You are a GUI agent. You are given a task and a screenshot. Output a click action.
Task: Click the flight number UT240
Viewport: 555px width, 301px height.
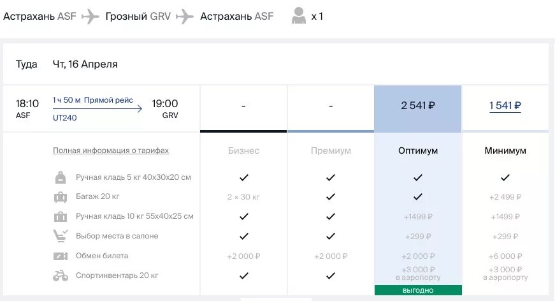point(65,118)
